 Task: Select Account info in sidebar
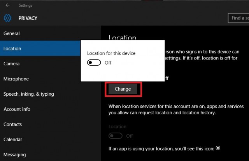click(x=17, y=109)
